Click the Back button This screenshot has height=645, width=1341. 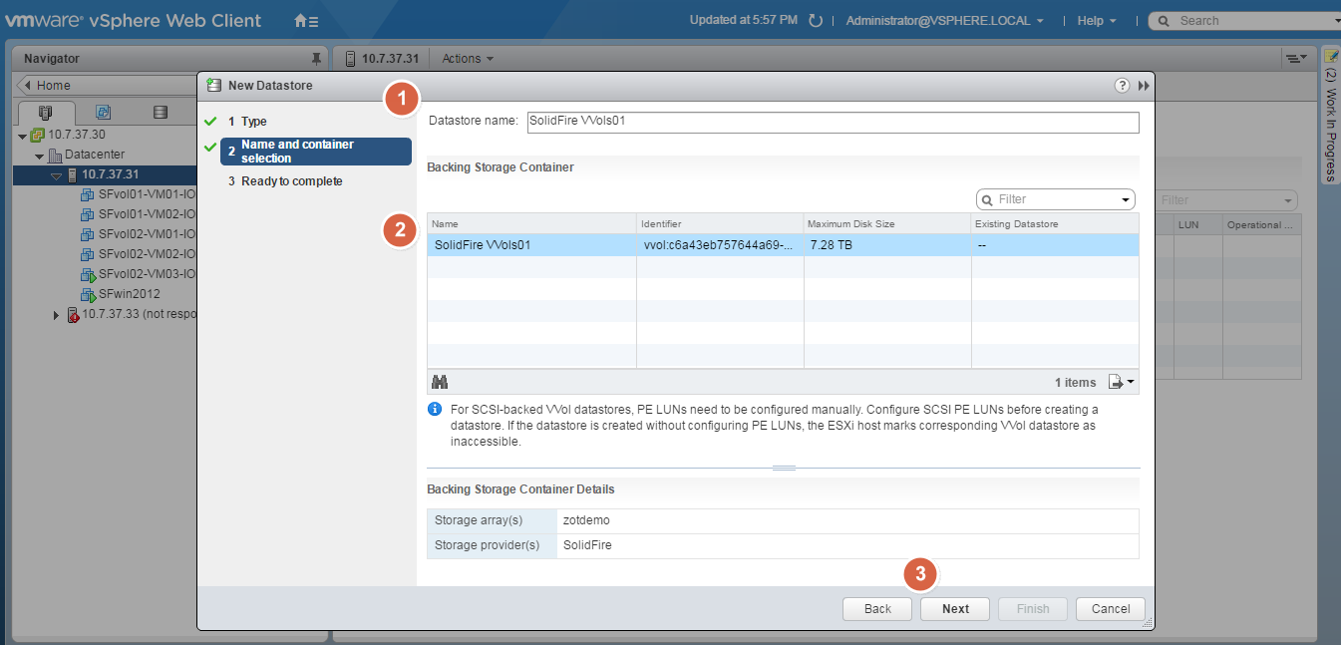[877, 609]
